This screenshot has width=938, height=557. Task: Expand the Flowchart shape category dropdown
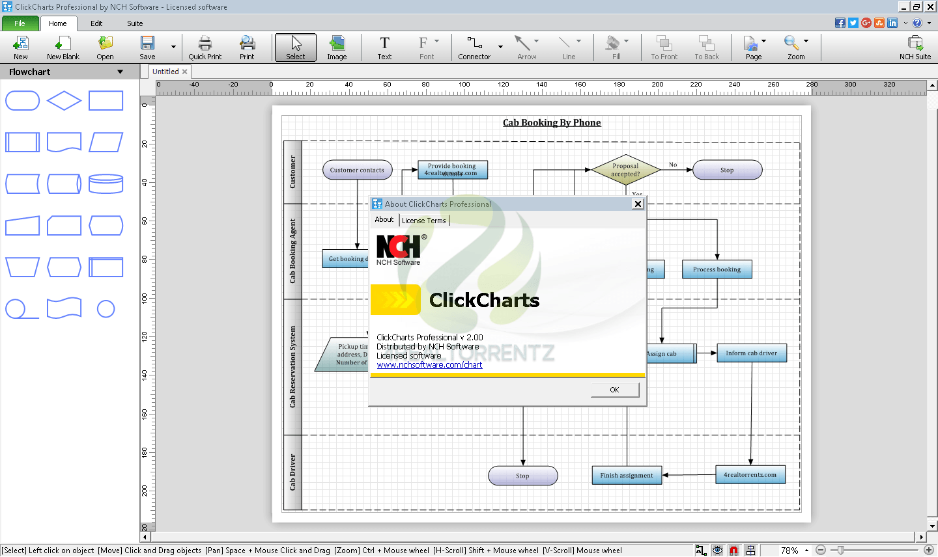pos(120,72)
